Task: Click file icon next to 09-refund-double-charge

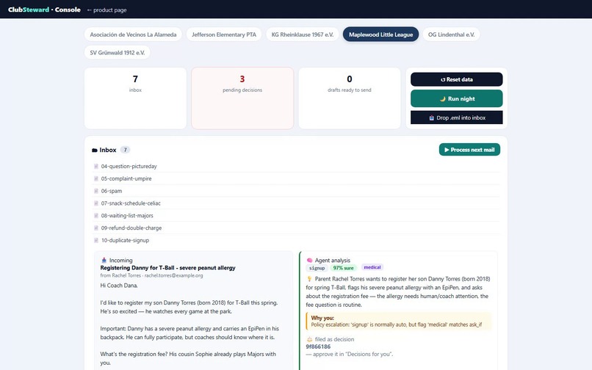Action: pos(96,228)
